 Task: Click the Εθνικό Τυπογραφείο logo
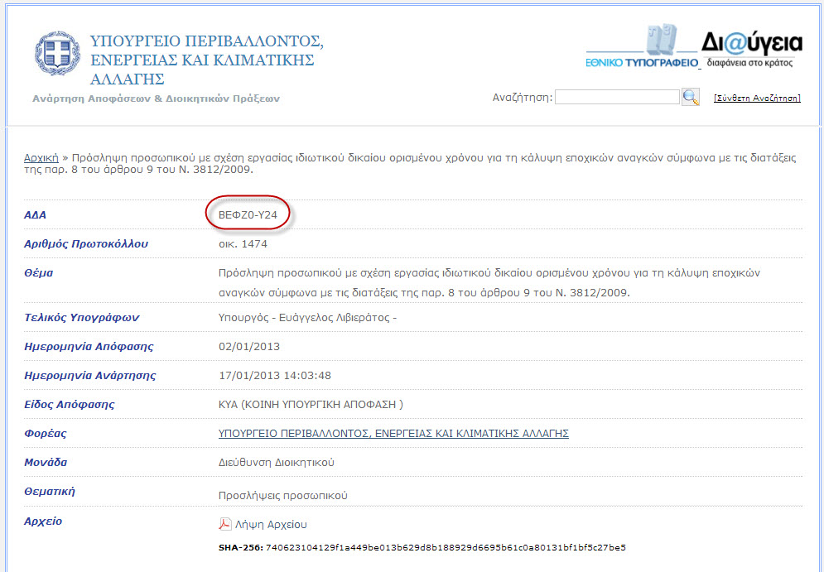[x=642, y=49]
